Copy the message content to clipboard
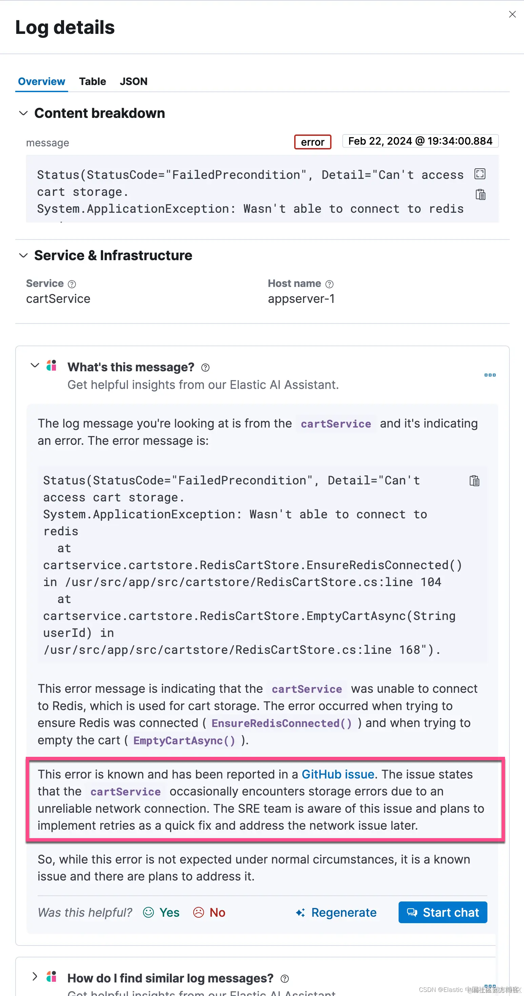 point(480,194)
